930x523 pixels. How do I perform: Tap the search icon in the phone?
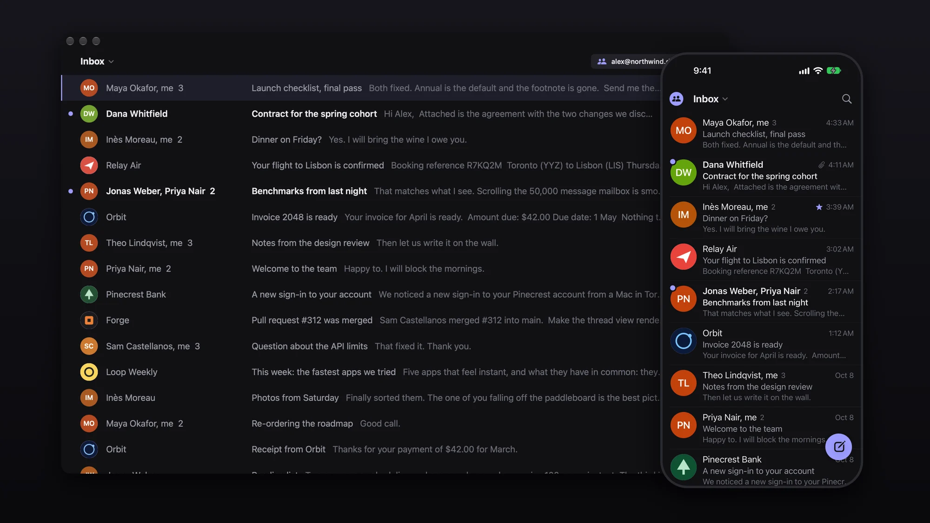click(x=847, y=99)
